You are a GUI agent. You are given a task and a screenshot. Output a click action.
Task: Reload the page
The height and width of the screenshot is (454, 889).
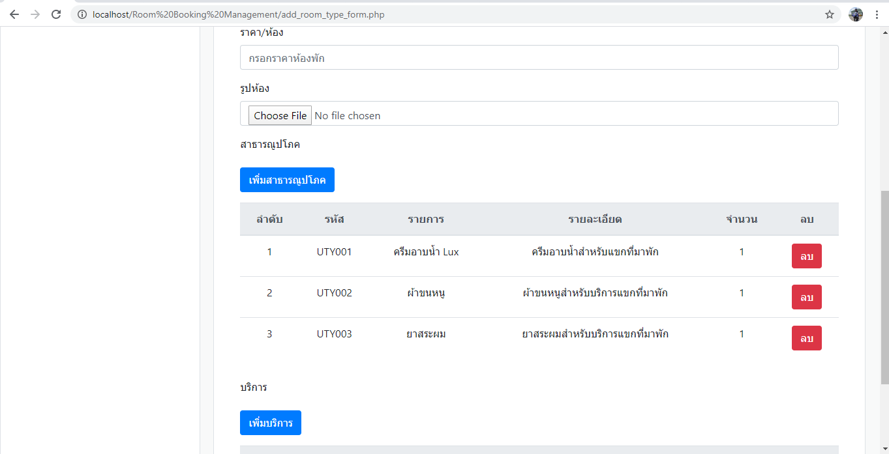(56, 14)
